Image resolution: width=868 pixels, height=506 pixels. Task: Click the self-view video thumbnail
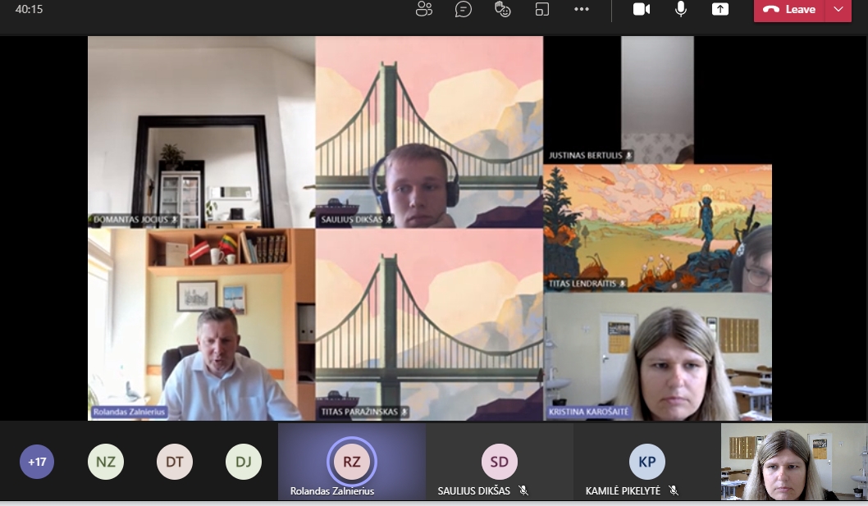click(x=793, y=462)
